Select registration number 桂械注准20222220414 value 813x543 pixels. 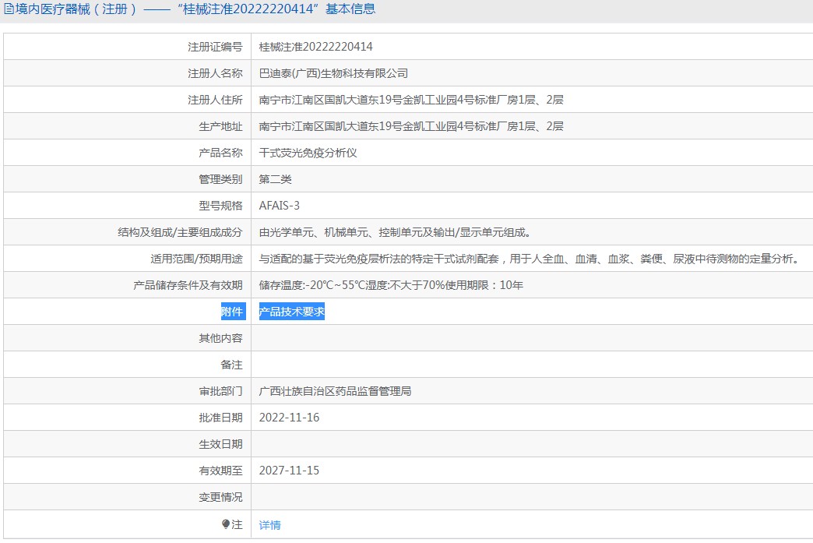[x=315, y=47]
